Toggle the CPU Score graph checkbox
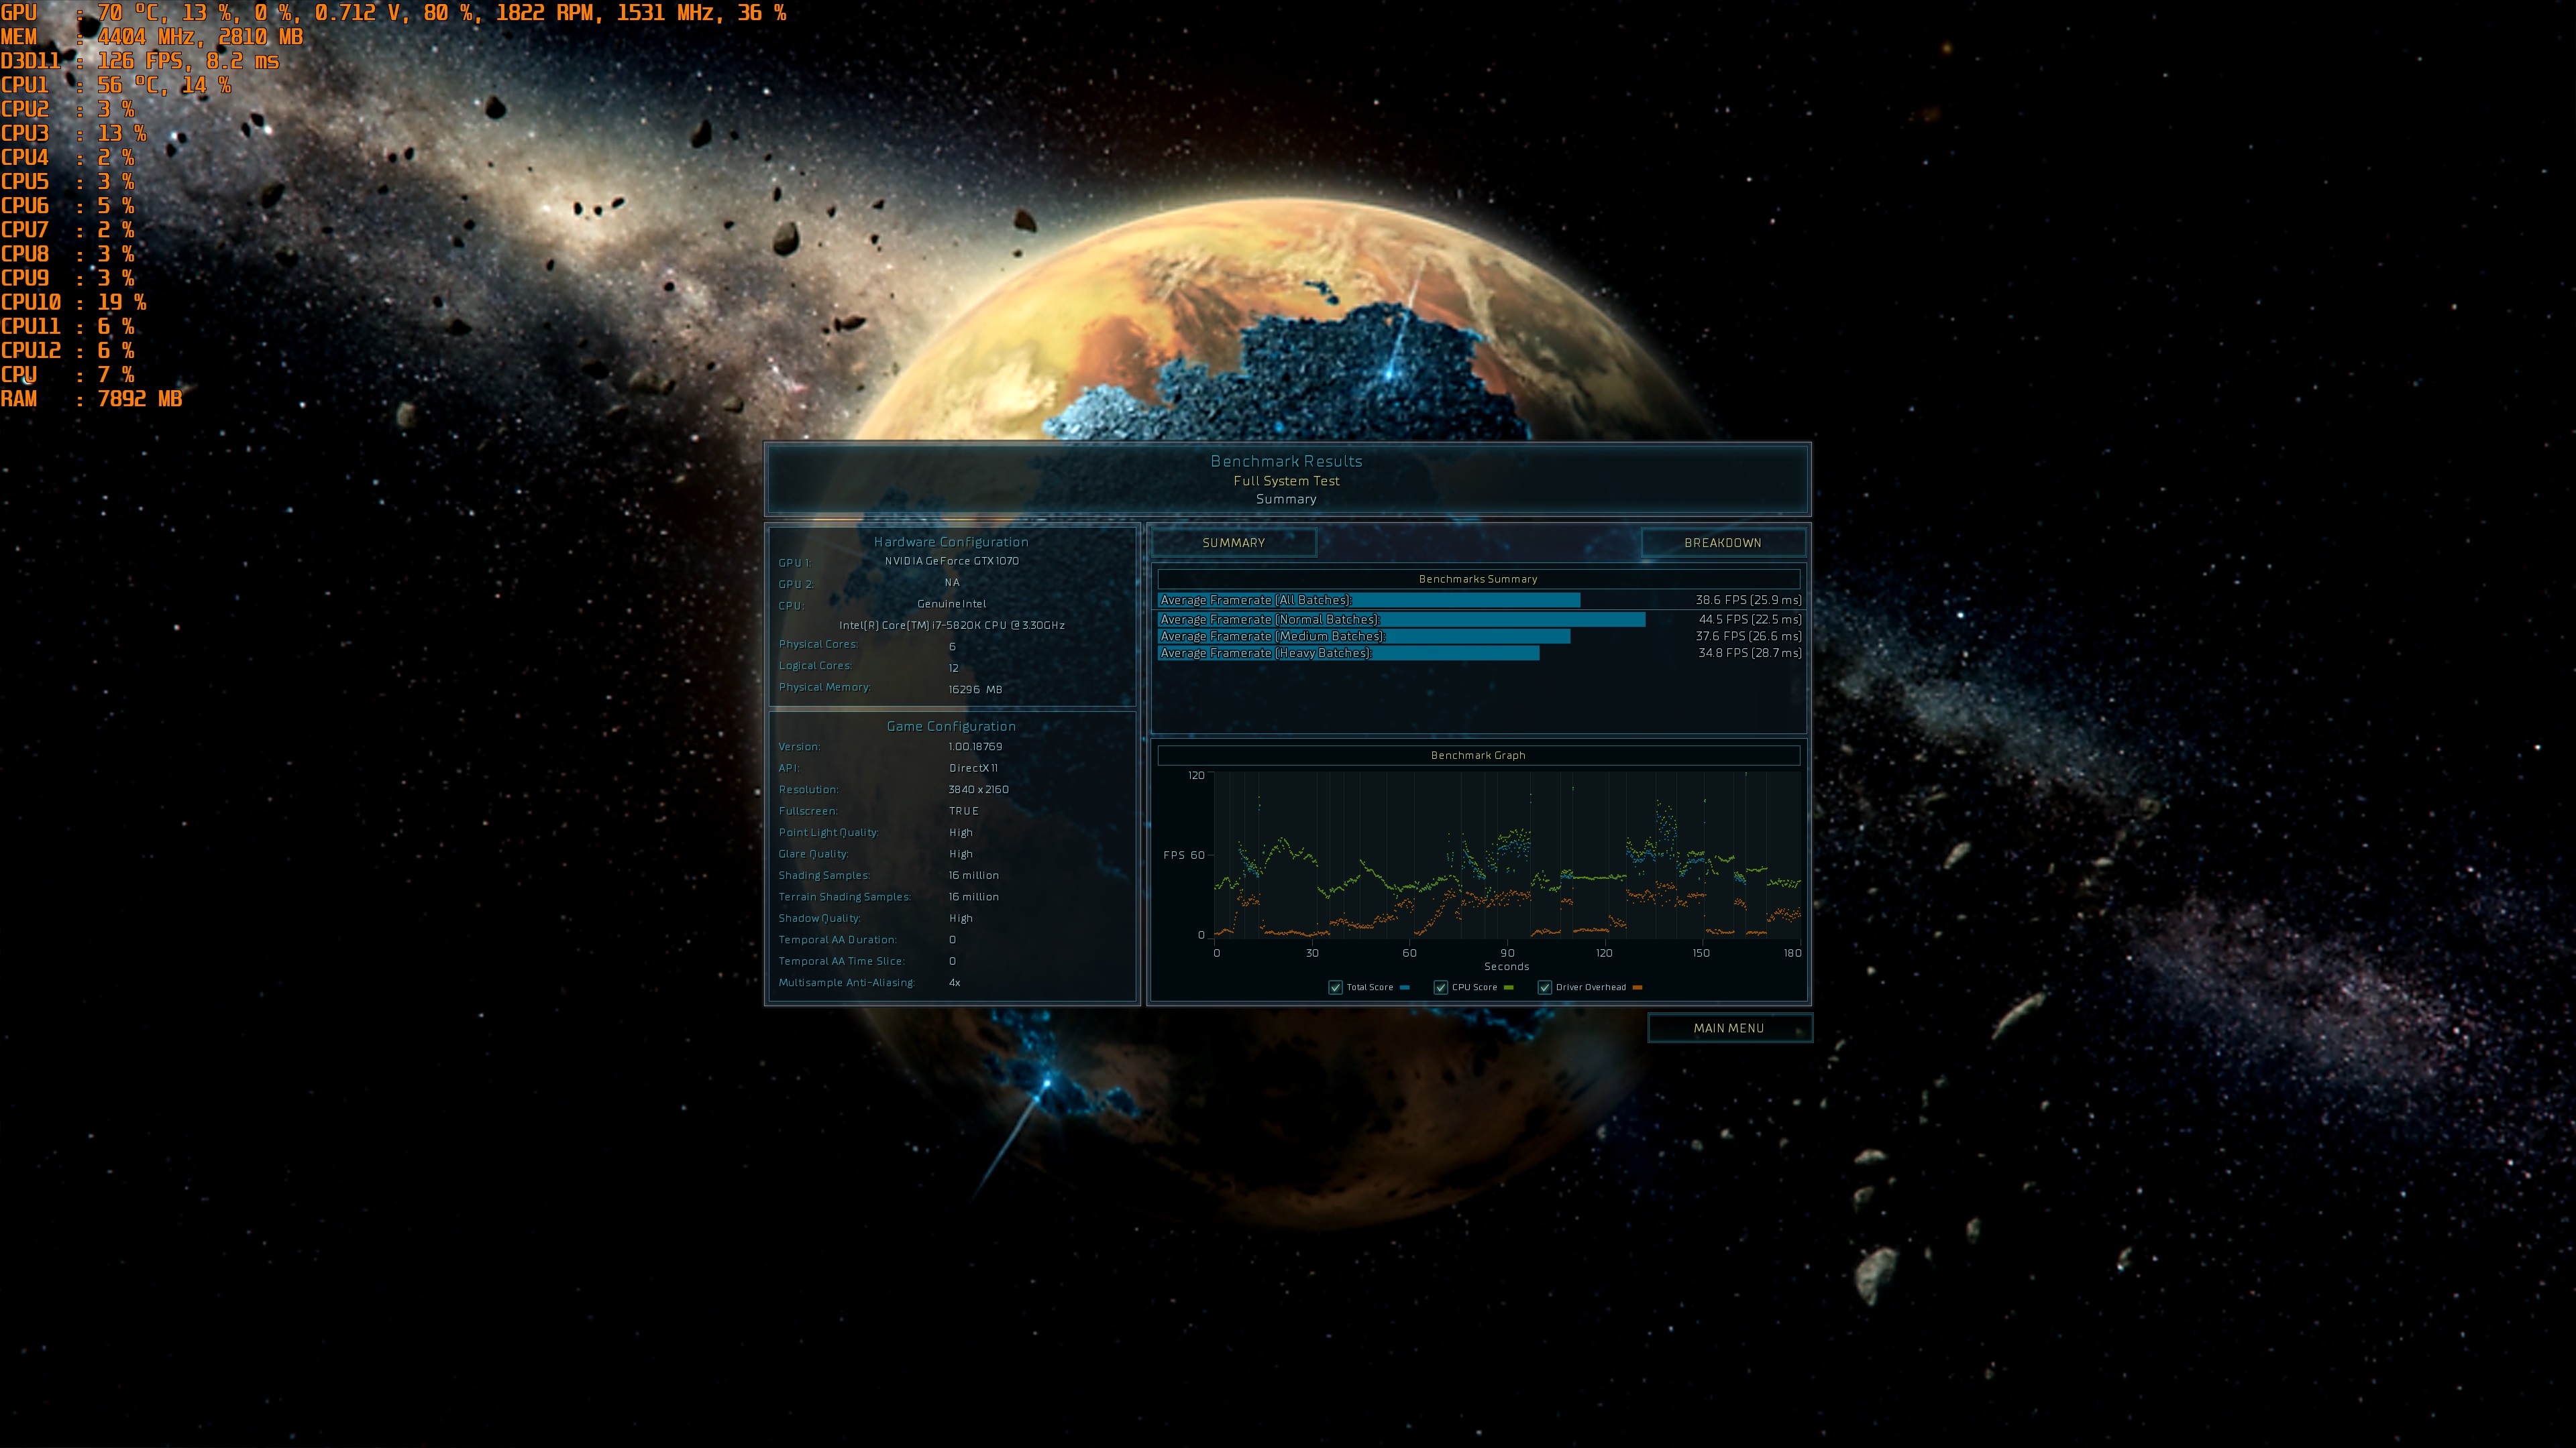The image size is (2576, 1448). [1441, 987]
